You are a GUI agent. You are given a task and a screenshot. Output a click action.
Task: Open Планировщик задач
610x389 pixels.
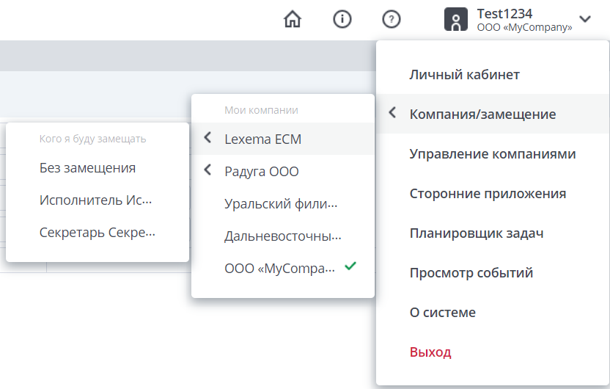click(x=476, y=233)
